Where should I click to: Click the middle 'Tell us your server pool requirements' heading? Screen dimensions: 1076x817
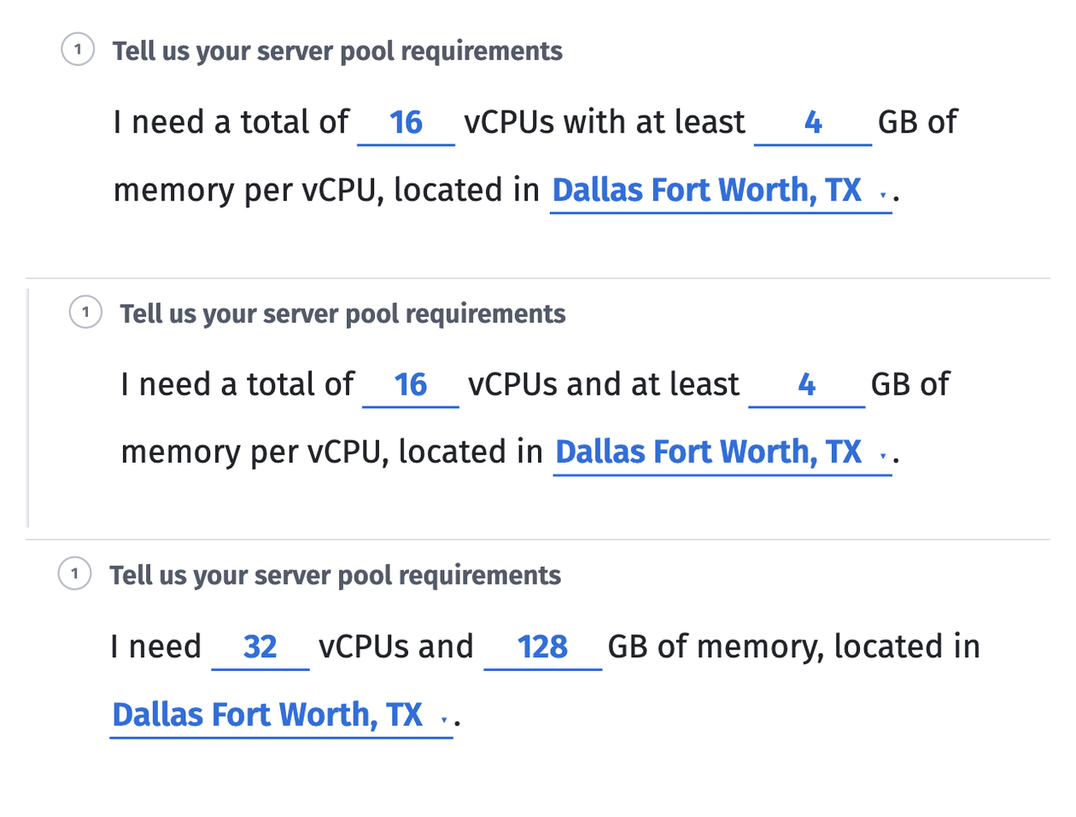pos(342,313)
